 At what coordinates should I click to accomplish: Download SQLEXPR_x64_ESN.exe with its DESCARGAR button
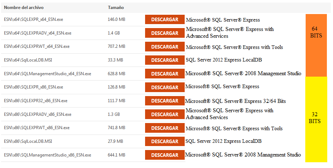tap(165, 19)
